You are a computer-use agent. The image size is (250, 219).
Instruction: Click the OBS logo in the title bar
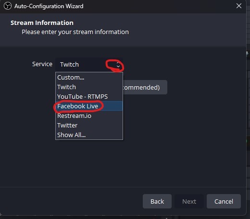click(8, 6)
